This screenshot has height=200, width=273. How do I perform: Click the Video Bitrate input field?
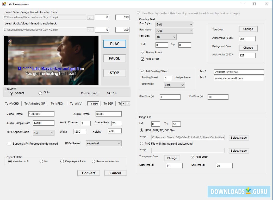[x=41, y=114]
